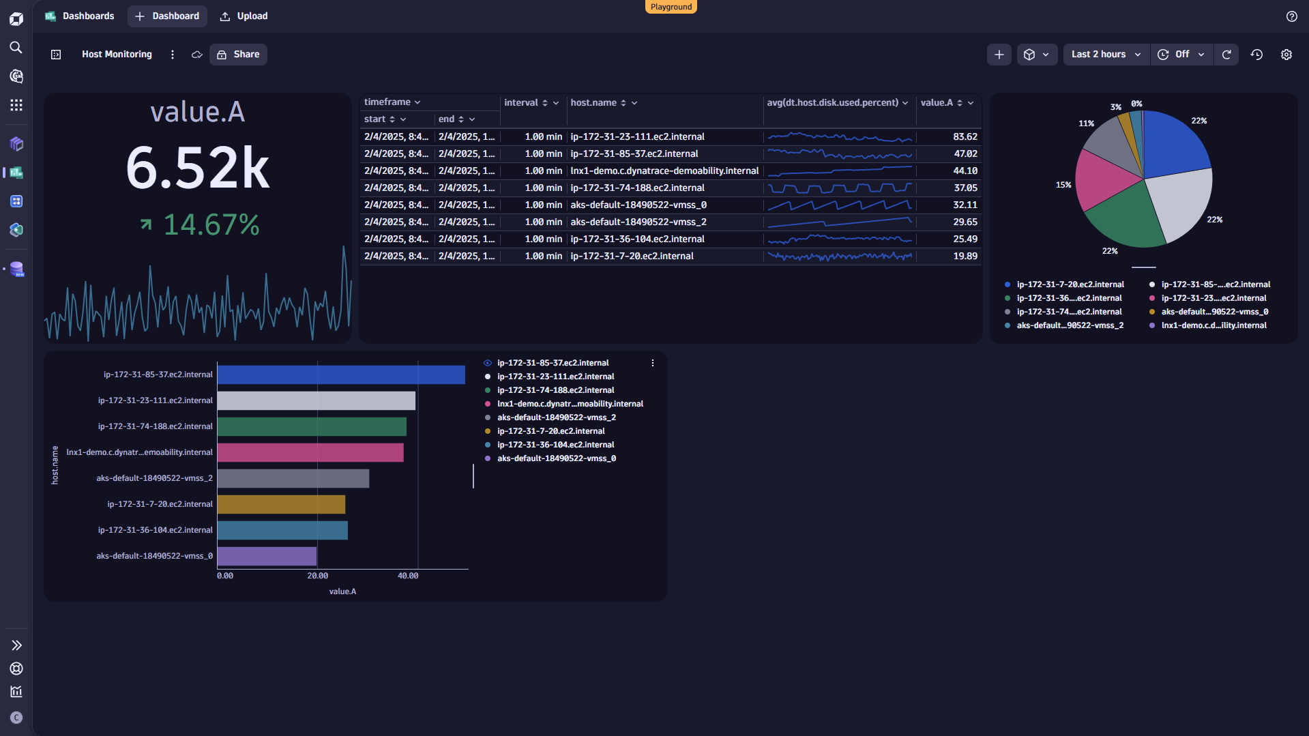
Task: Expand the host.name column filter dropdown
Action: click(x=634, y=102)
